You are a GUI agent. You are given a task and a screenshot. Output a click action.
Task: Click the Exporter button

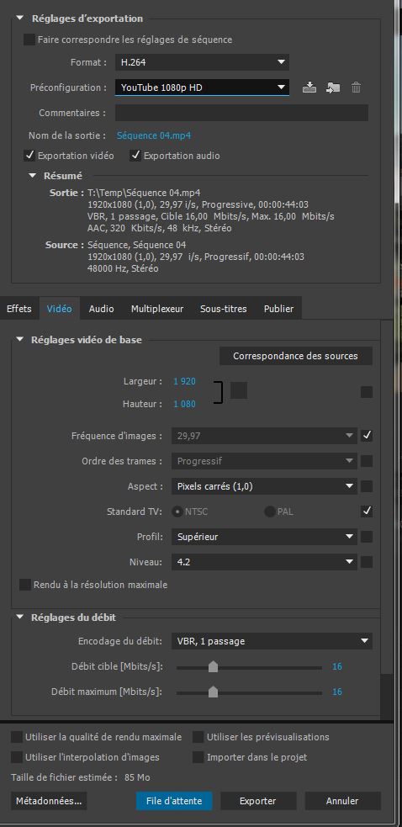coord(257,801)
